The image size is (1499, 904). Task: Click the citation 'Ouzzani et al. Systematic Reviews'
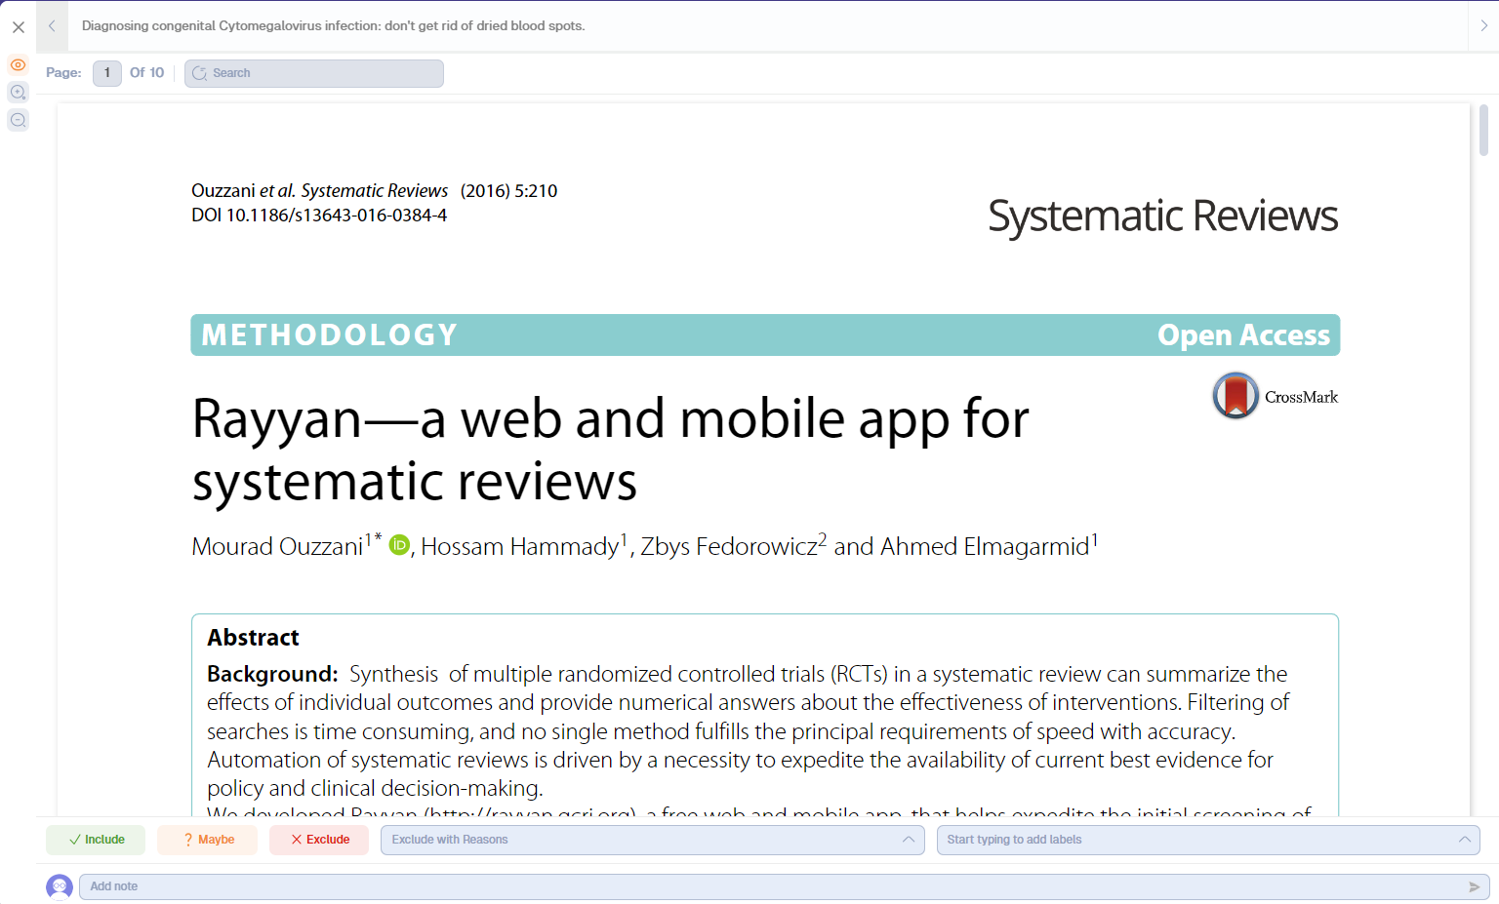pyautogui.click(x=319, y=191)
